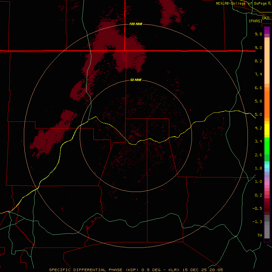This screenshot has height=272, width=272.
Task: Pick the bright green swatch beside 3.4
Action: pyautogui.click(x=267, y=146)
